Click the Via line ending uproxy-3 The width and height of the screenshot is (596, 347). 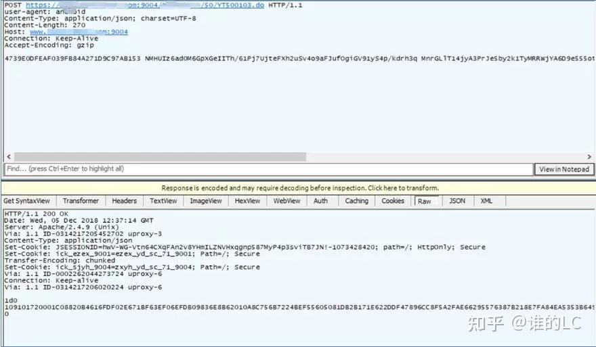point(83,234)
